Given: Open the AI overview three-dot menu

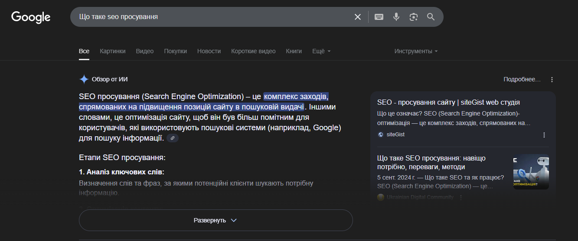Looking at the screenshot, I should [552, 80].
